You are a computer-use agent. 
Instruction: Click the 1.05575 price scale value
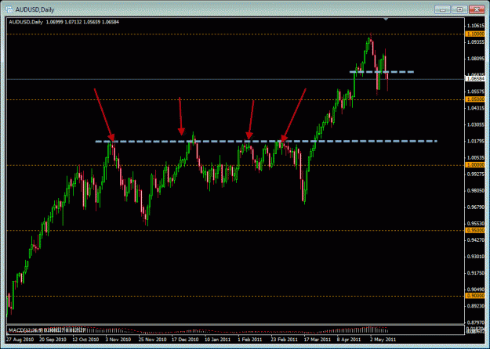(476, 92)
